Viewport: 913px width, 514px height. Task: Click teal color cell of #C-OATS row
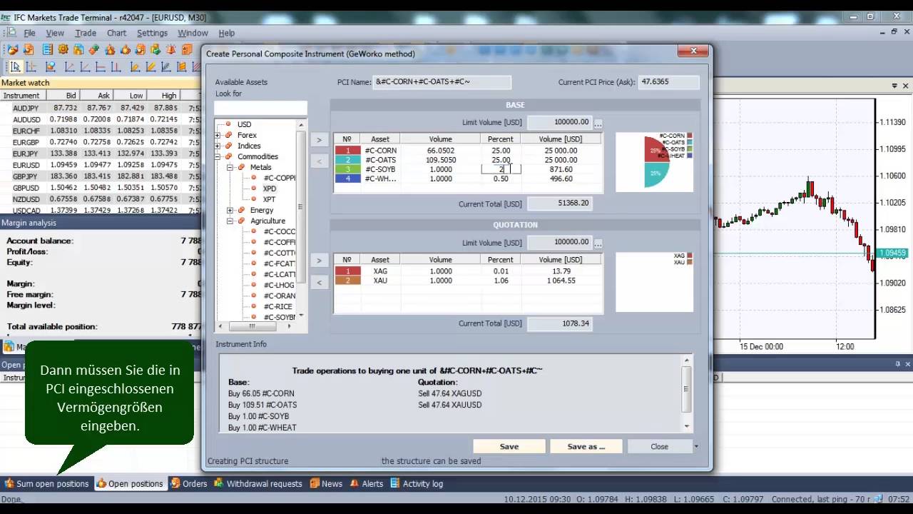pyautogui.click(x=348, y=160)
